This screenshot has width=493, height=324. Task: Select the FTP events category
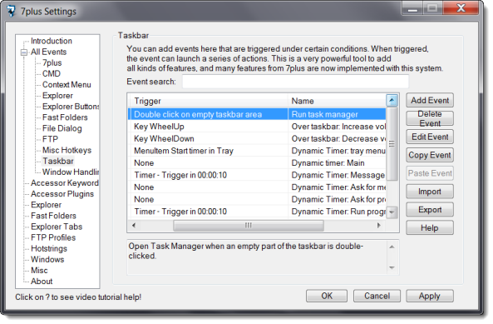tap(50, 139)
